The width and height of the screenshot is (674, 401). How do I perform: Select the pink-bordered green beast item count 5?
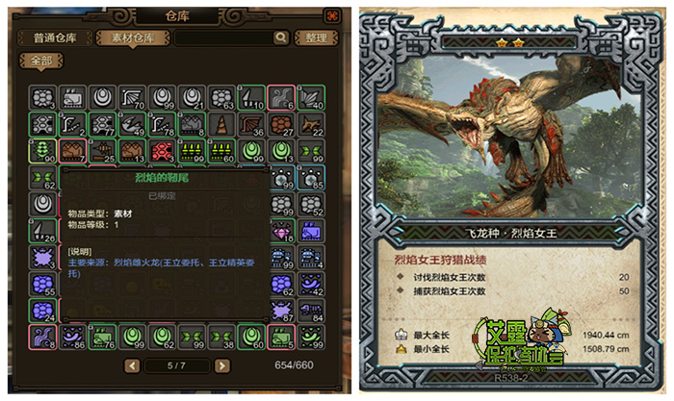[x=282, y=337]
